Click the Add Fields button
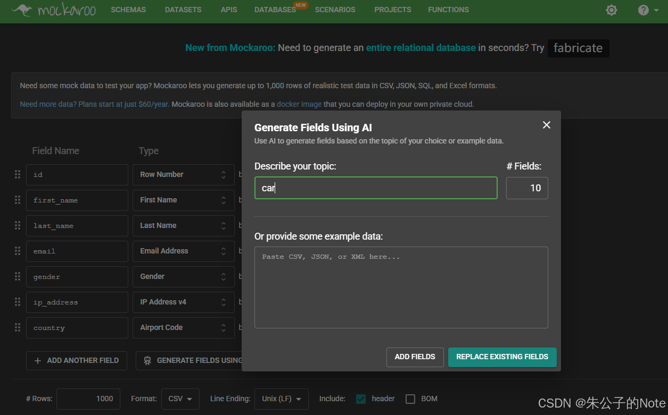The image size is (668, 415). [415, 357]
